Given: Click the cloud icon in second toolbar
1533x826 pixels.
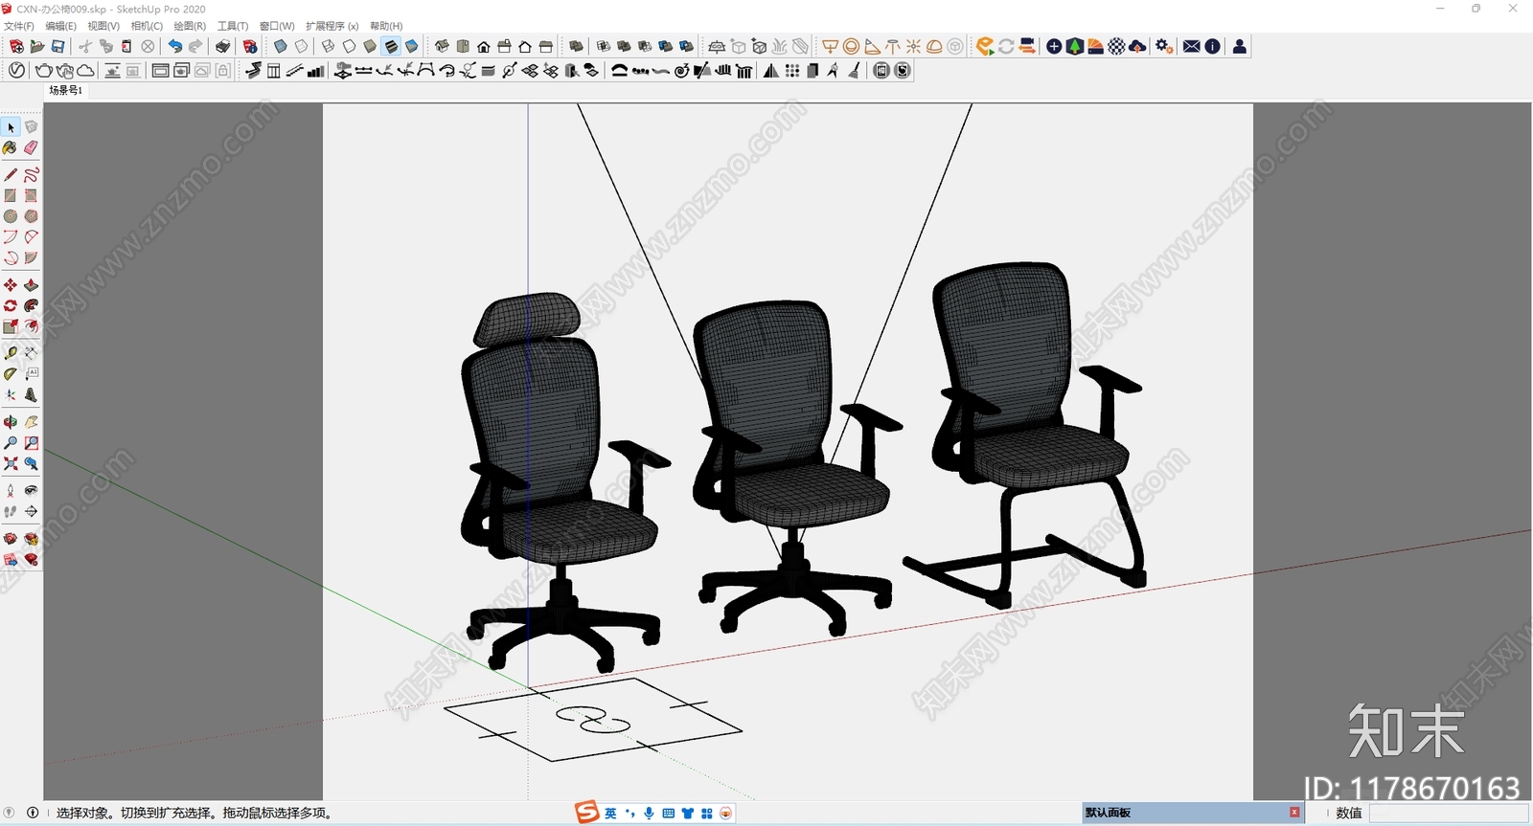Looking at the screenshot, I should pyautogui.click(x=86, y=71).
